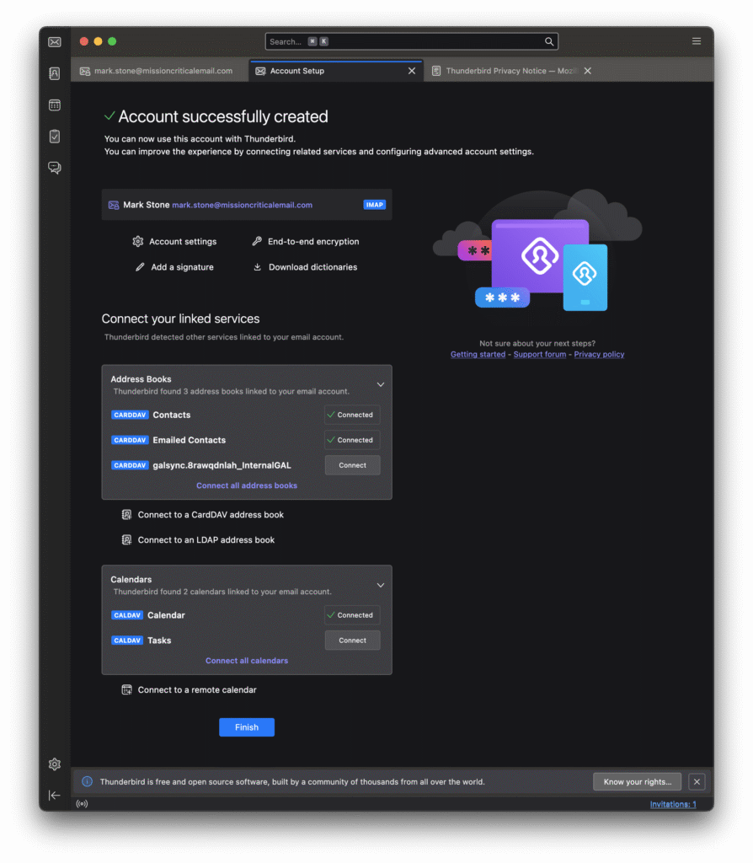
Task: Select the Account Setup tab
Action: (335, 71)
